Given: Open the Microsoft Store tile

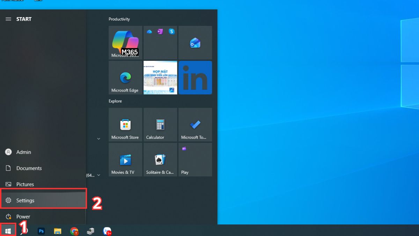Looking at the screenshot, I should (125, 125).
